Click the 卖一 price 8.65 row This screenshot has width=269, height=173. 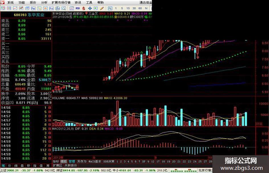coord(26,39)
